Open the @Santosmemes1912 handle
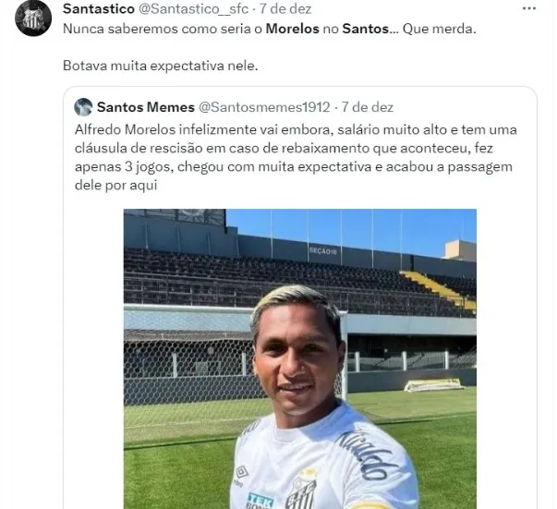The width and height of the screenshot is (557, 509). 264,107
